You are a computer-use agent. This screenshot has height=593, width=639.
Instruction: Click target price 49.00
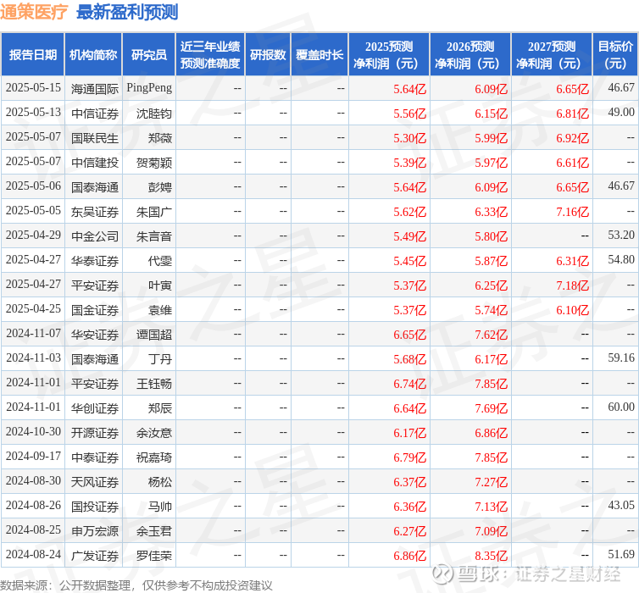click(621, 112)
